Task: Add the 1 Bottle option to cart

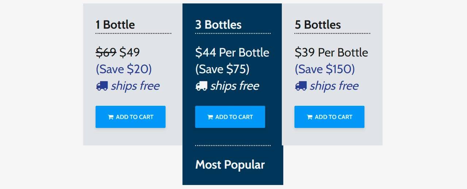Action: tap(130, 117)
